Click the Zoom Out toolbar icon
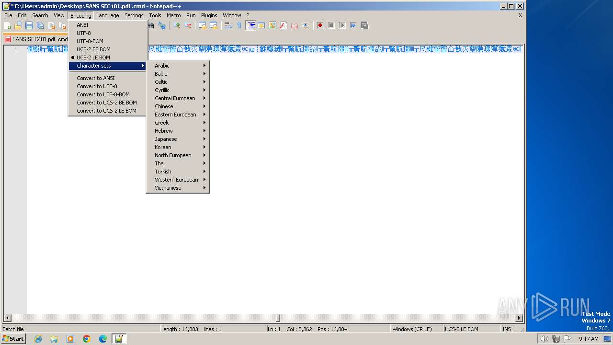This screenshot has height=345, width=613. click(188, 25)
